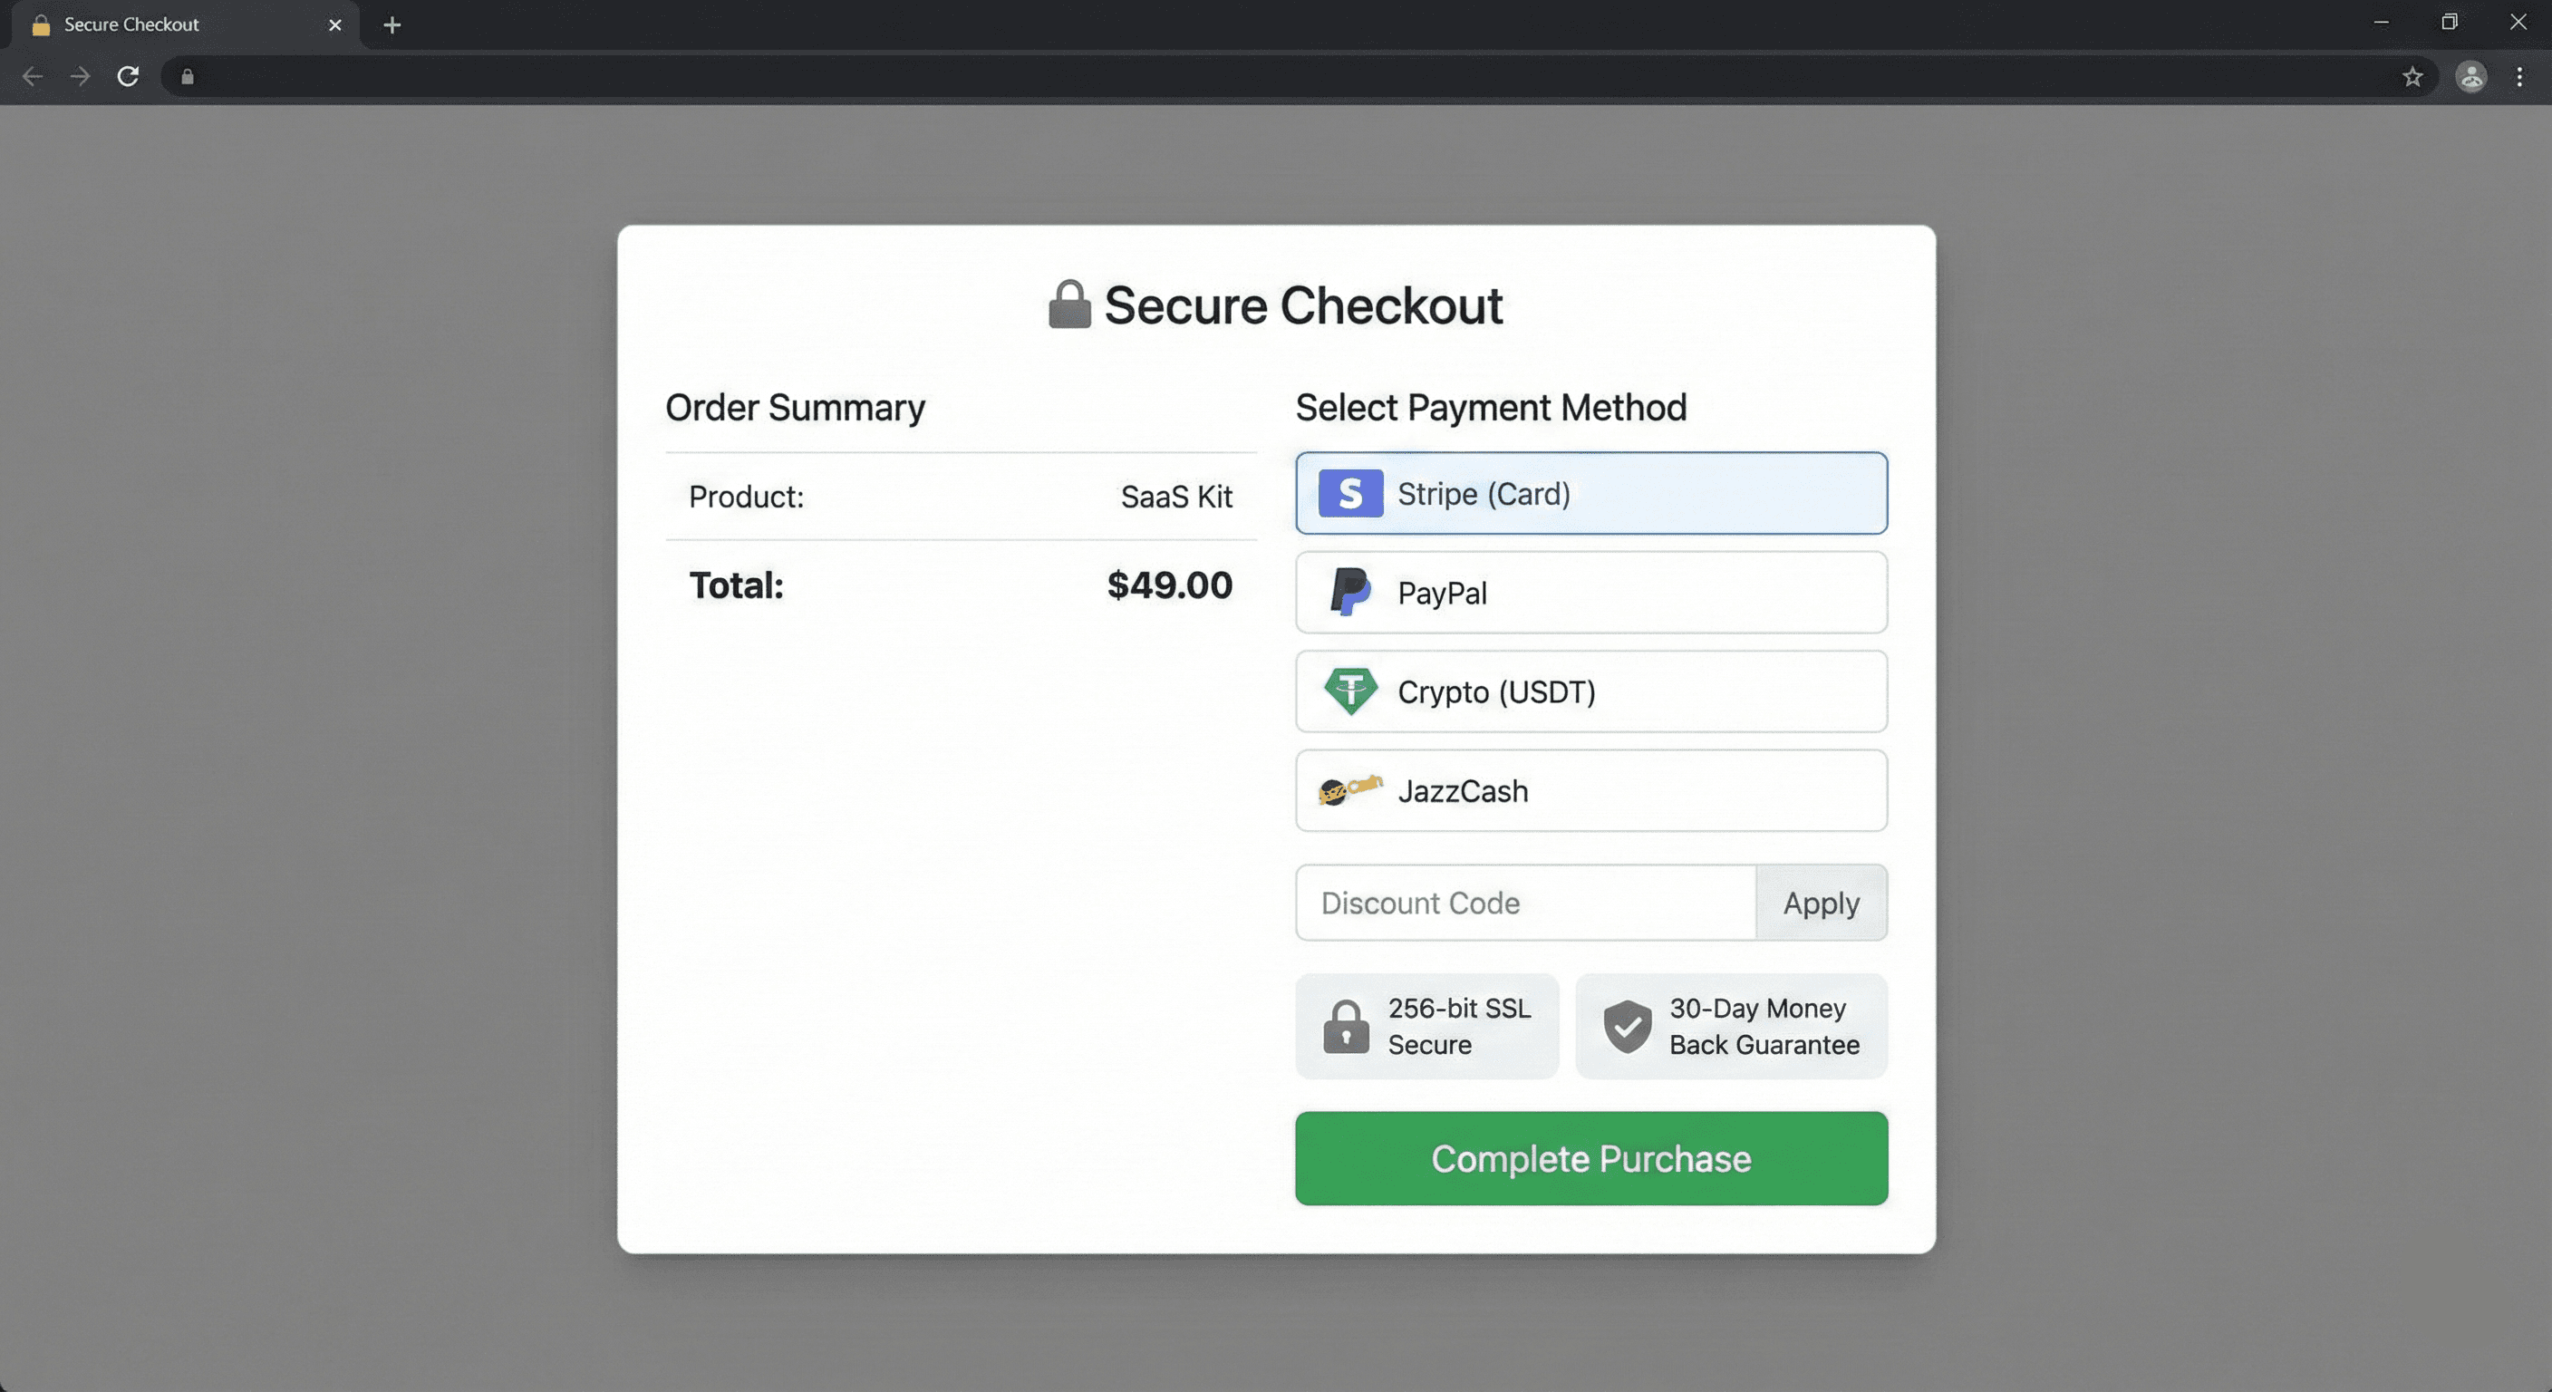
Task: Click the Apply button for discounts
Action: 1821,903
